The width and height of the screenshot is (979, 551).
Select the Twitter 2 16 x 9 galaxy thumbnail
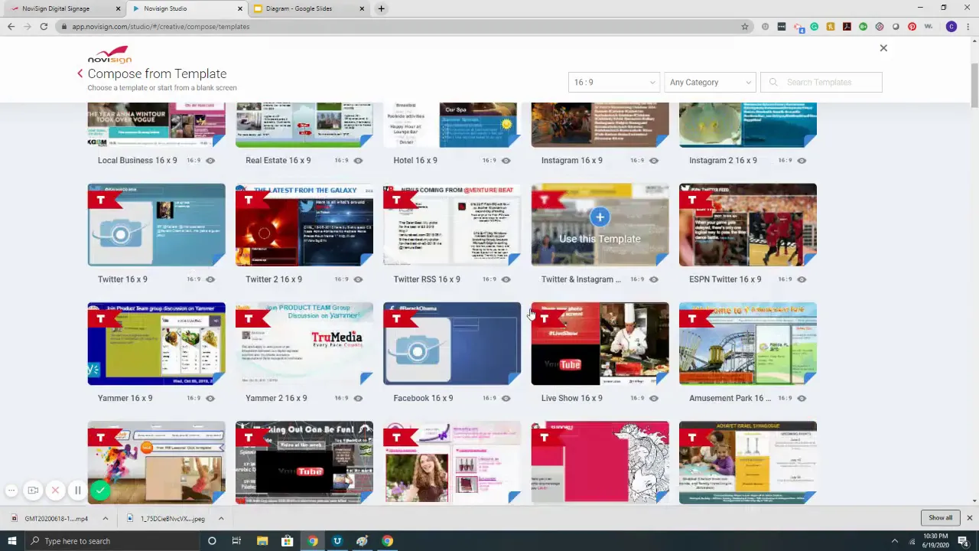(x=304, y=224)
